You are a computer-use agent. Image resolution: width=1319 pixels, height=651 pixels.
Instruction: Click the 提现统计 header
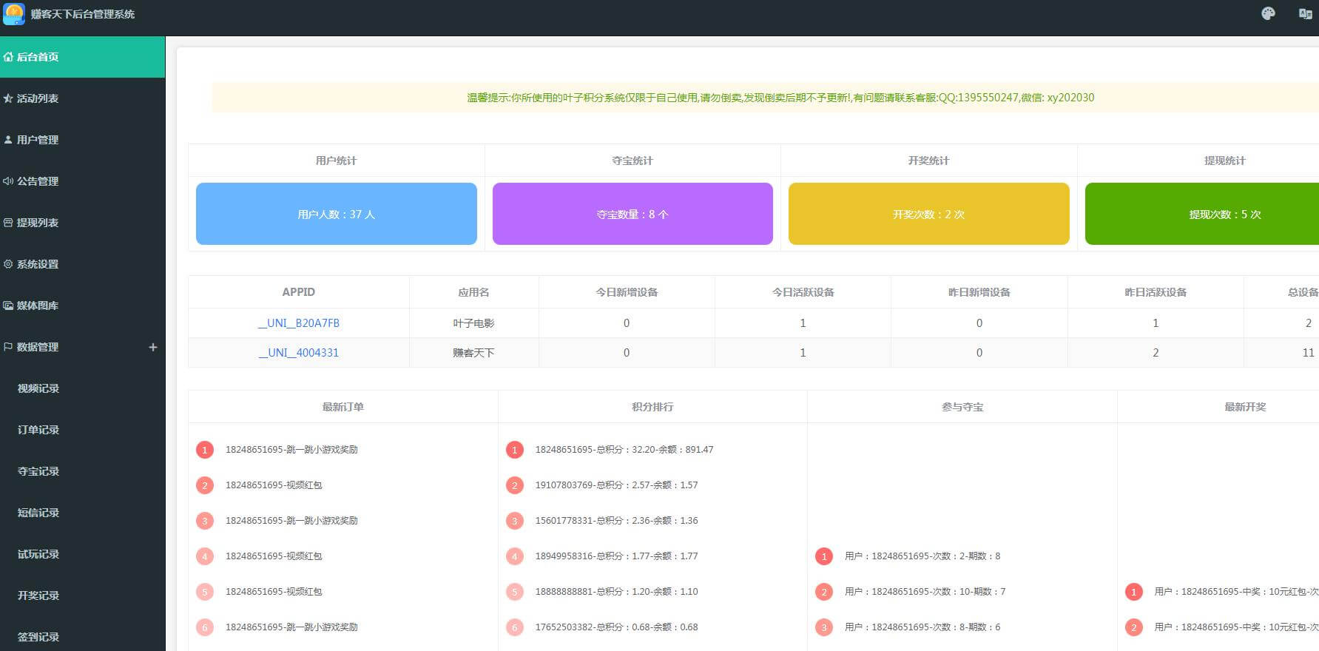1225,161
